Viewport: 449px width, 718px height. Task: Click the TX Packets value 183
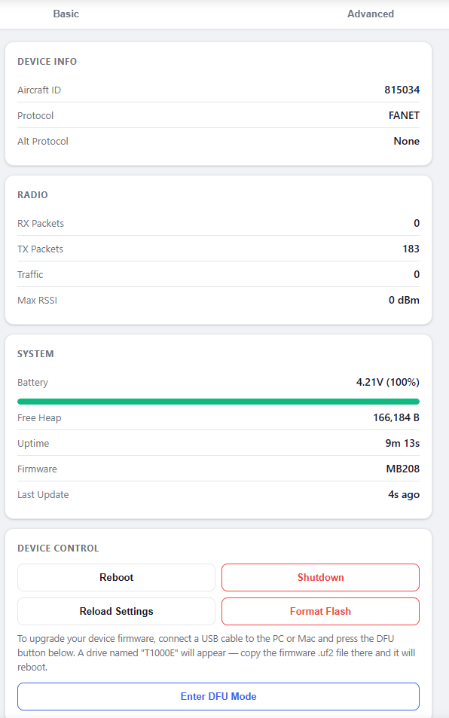411,249
